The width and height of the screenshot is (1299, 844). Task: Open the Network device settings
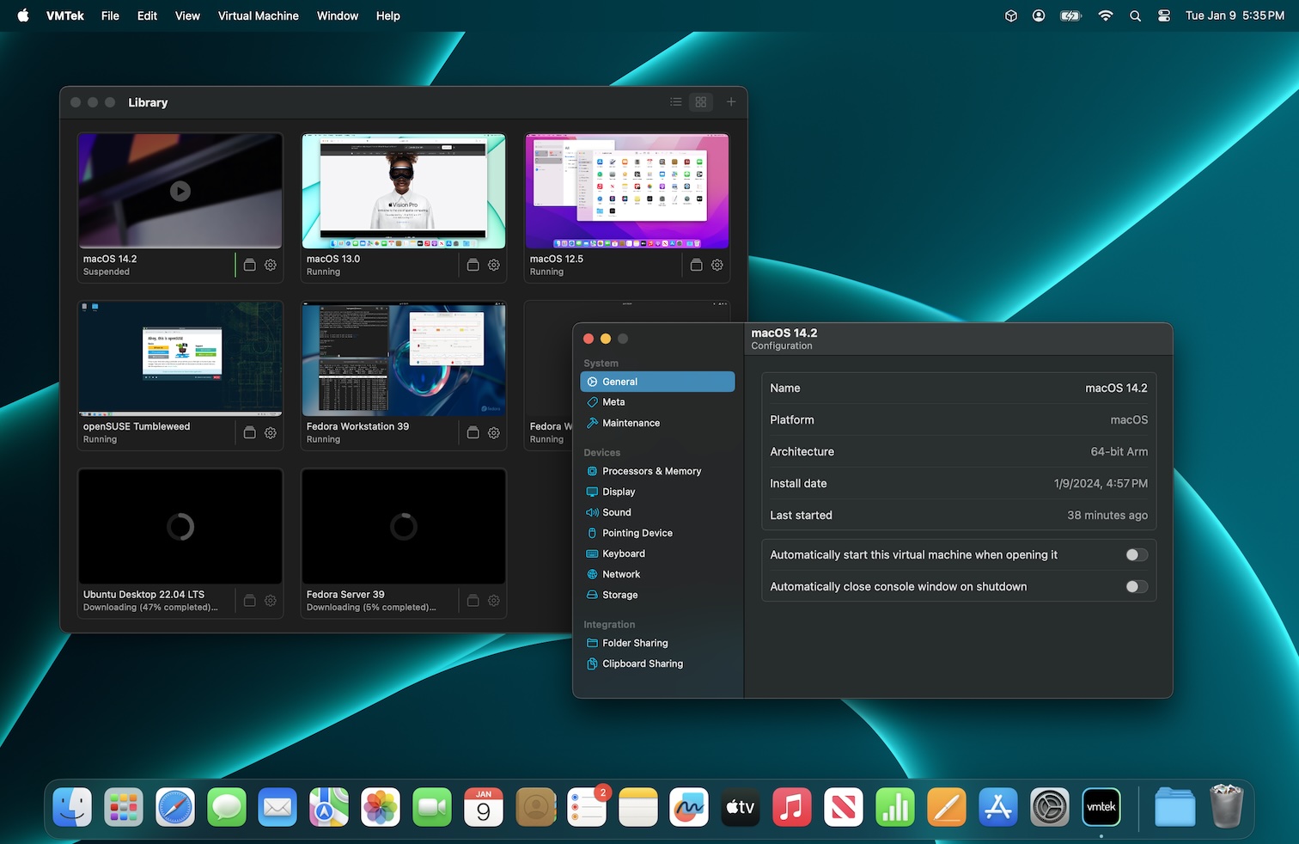point(657,574)
